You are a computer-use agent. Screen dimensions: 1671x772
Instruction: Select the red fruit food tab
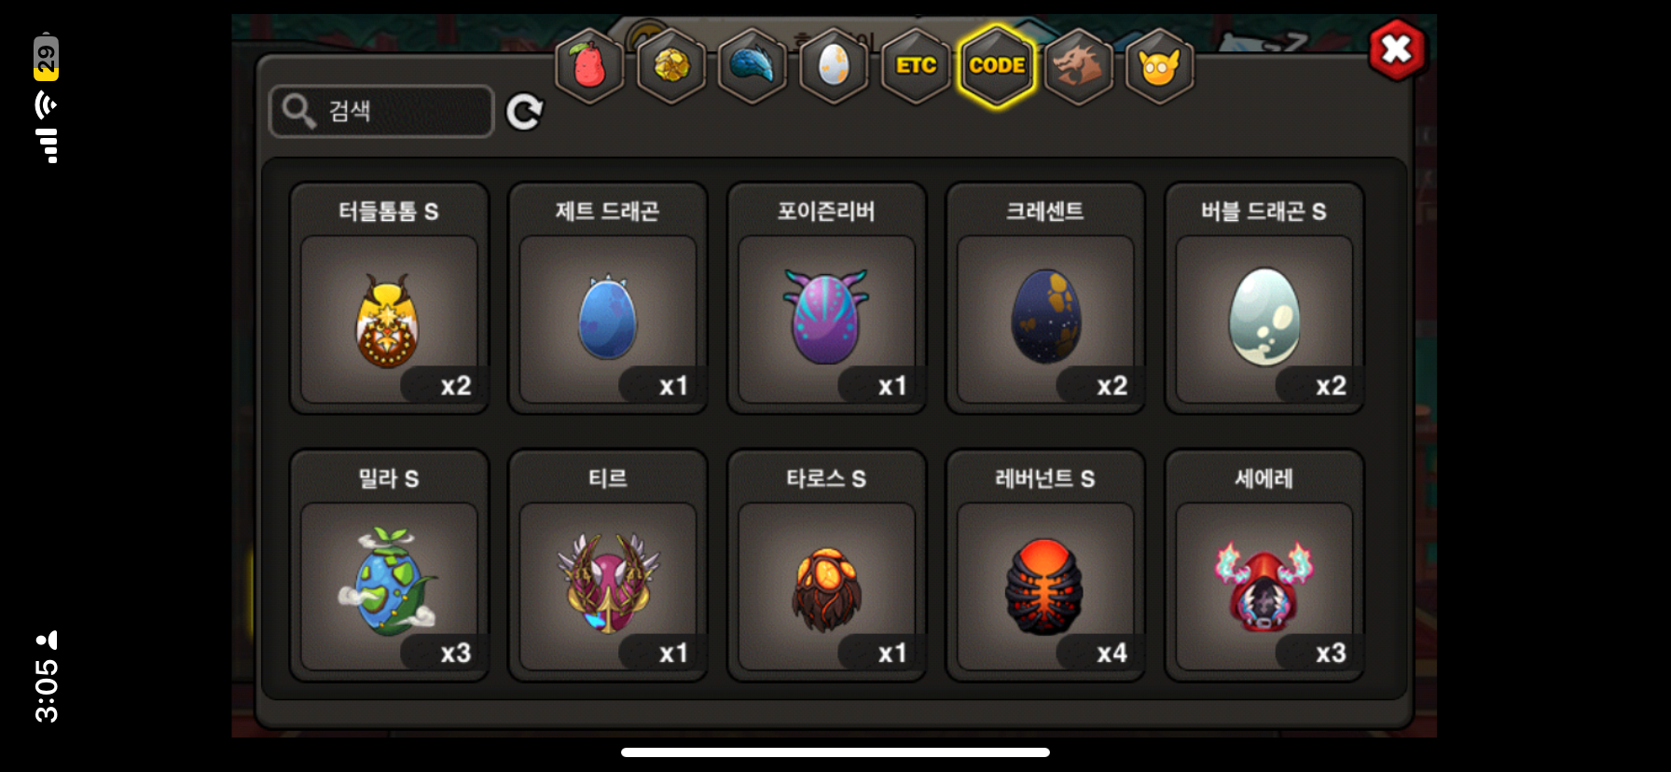point(589,66)
